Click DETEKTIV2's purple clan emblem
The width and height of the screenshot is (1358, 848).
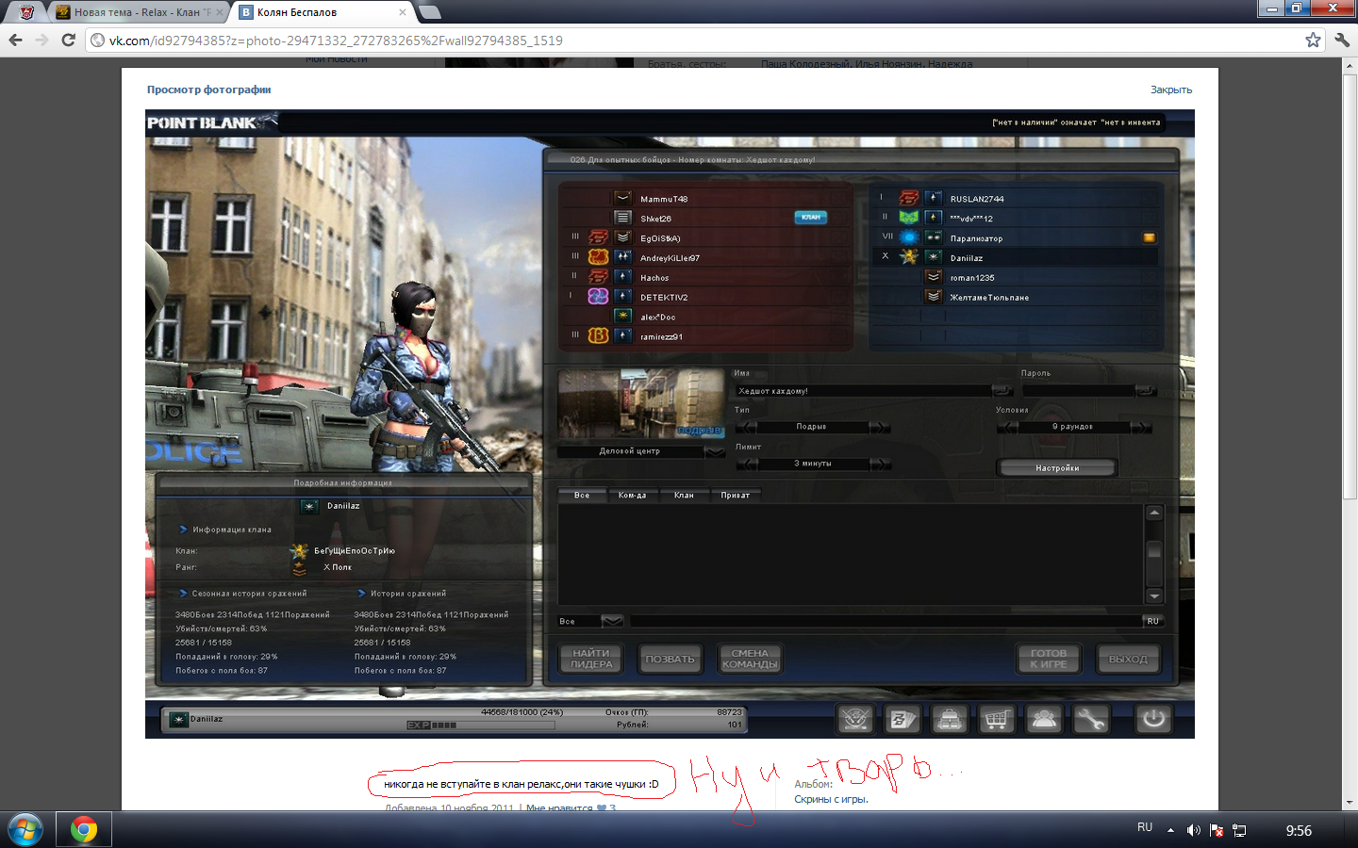(x=598, y=296)
